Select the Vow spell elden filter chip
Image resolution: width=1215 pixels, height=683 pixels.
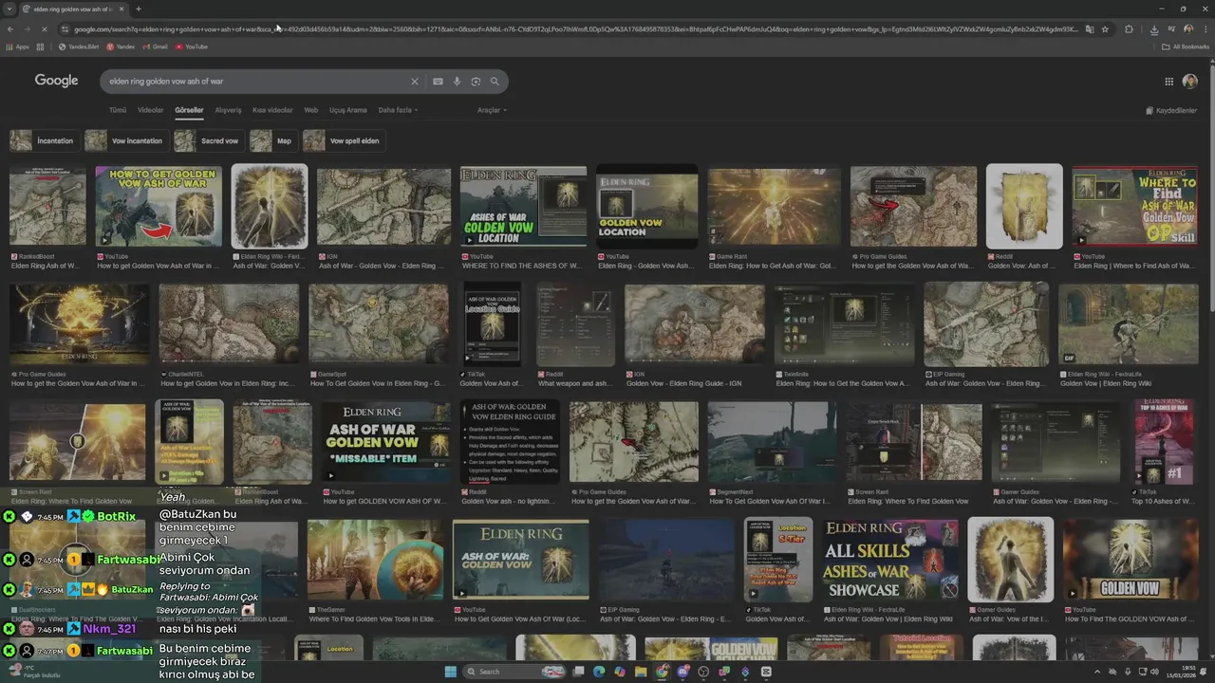click(x=344, y=140)
